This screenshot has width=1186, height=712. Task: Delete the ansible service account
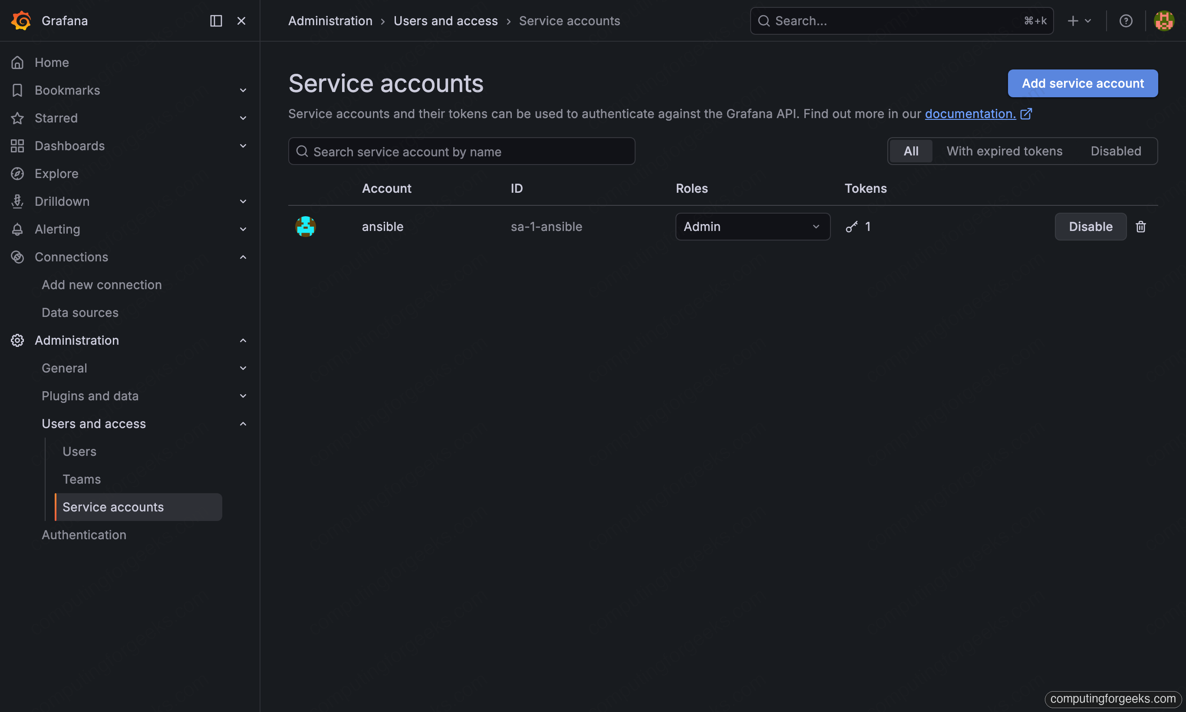pyautogui.click(x=1141, y=227)
